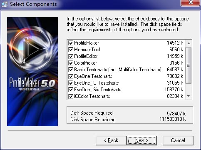Click the Next button

click(x=141, y=140)
